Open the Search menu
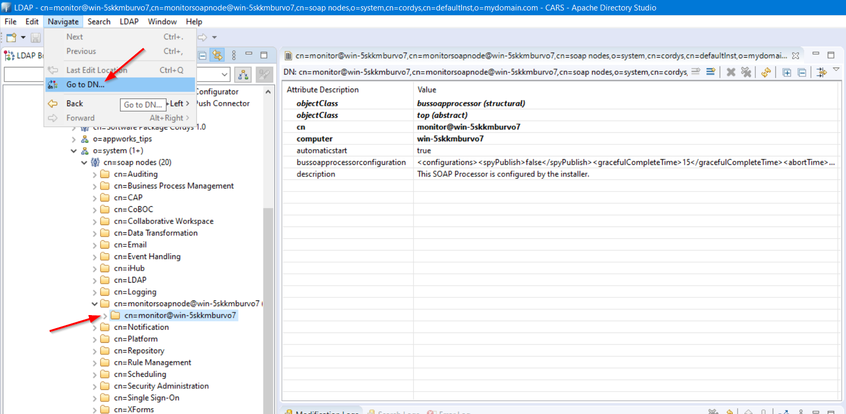This screenshot has width=846, height=414. pyautogui.click(x=99, y=21)
